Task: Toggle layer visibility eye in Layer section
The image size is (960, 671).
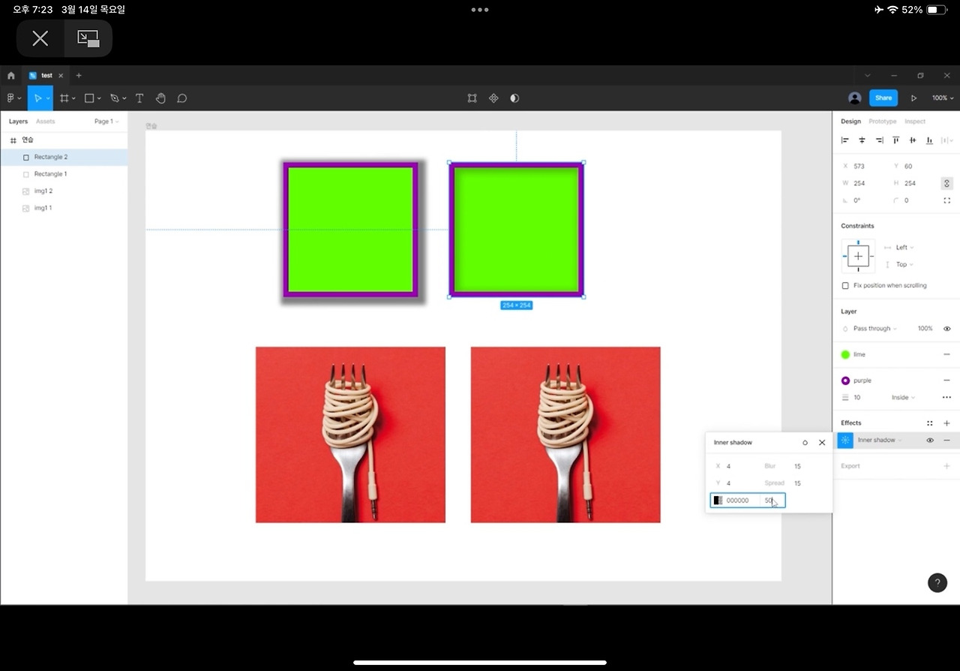Action: coord(946,329)
